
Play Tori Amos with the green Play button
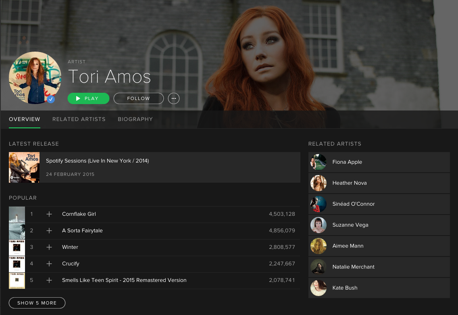[89, 98]
